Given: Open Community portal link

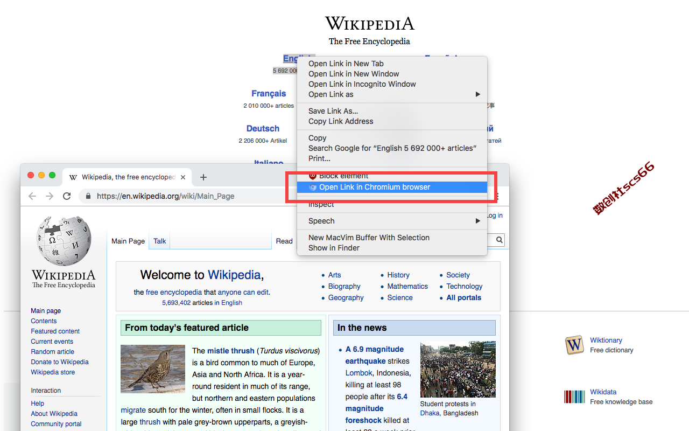Looking at the screenshot, I should [56, 424].
